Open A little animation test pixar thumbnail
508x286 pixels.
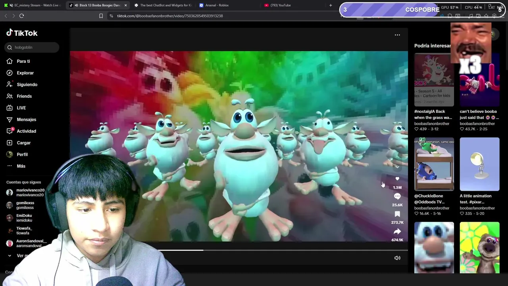[x=479, y=164]
